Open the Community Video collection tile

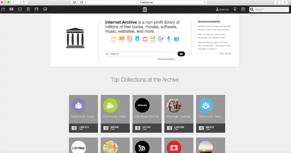[115, 114]
